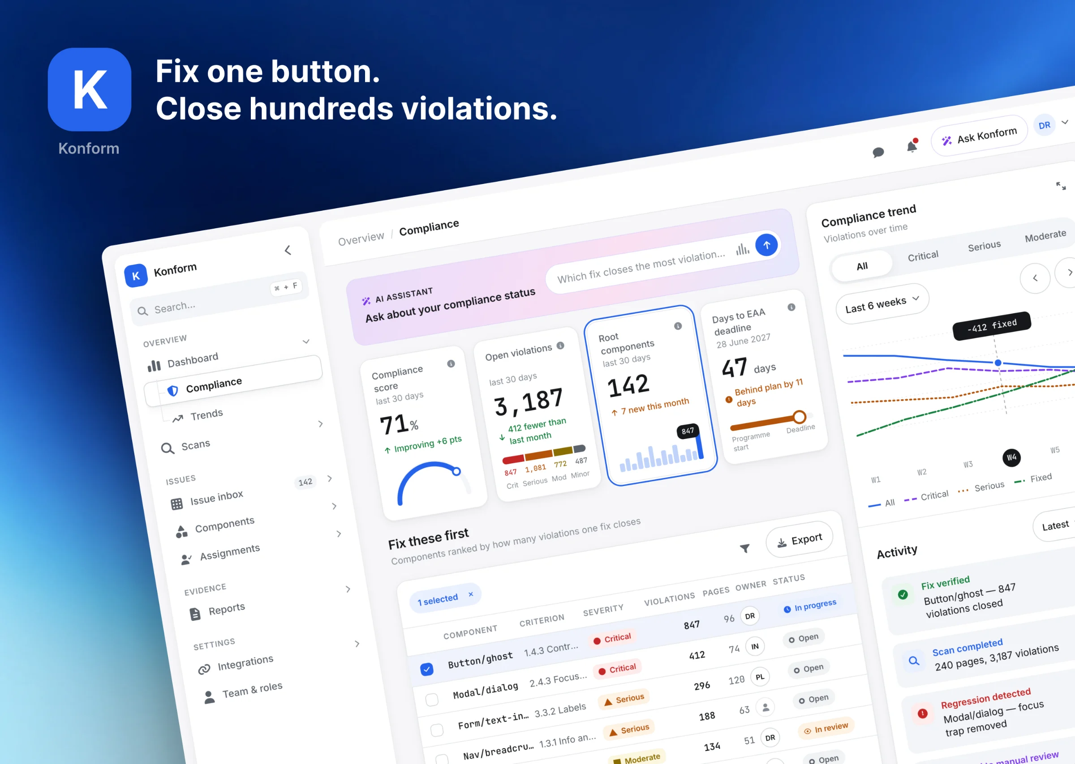
Task: Click the compliance score gauge knob
Action: (x=456, y=471)
